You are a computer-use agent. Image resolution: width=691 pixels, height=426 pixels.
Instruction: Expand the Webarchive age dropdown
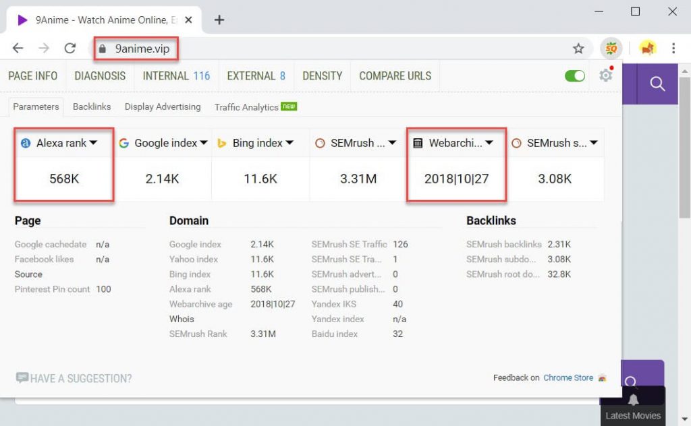(x=489, y=143)
